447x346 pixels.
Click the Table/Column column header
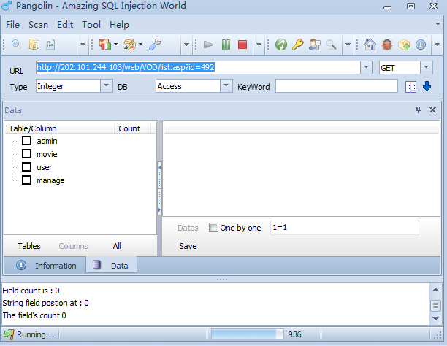click(x=60, y=128)
